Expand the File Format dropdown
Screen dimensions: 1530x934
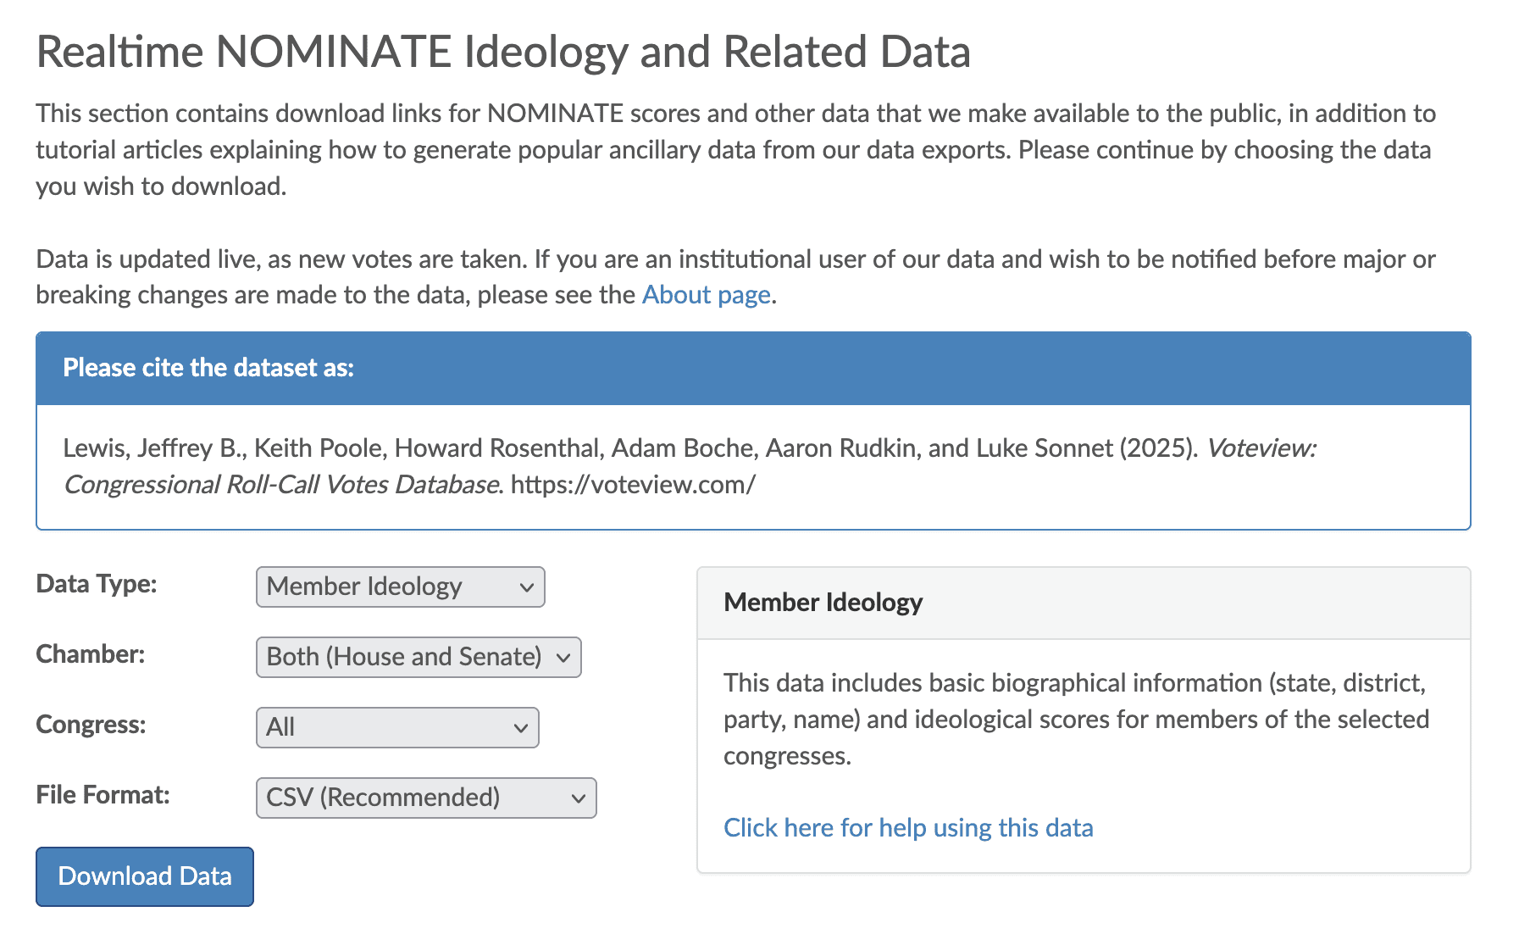coord(426,798)
